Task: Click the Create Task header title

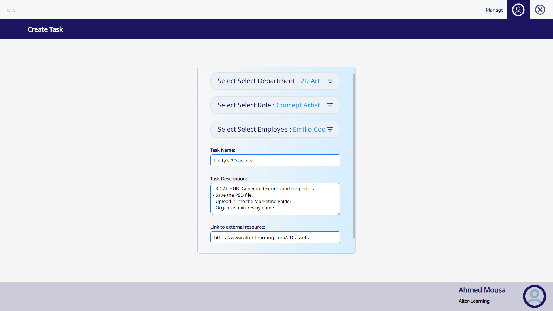Action: (x=45, y=29)
